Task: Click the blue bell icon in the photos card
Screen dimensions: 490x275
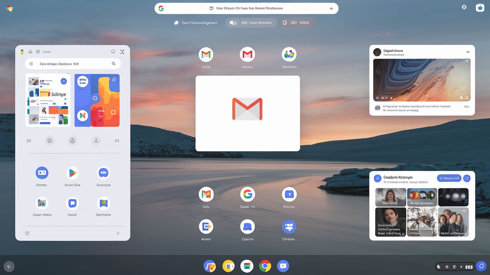Action: pyautogui.click(x=467, y=178)
